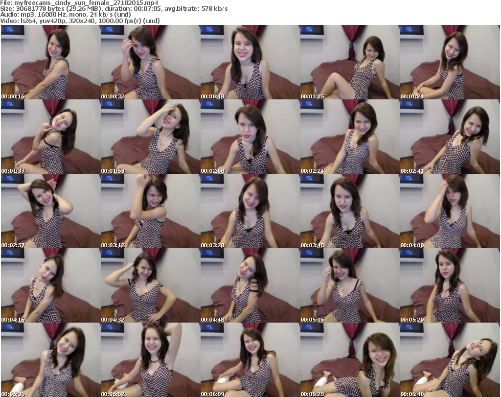
Task: Select the frame timestamped 00:06:09
Action: [250, 360]
